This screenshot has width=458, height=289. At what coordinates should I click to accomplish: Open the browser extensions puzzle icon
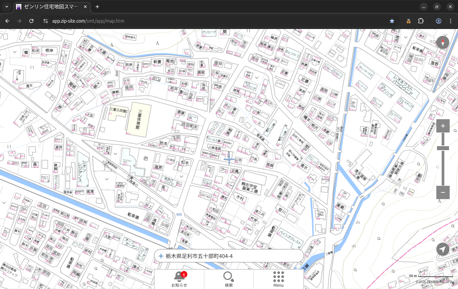(x=421, y=21)
